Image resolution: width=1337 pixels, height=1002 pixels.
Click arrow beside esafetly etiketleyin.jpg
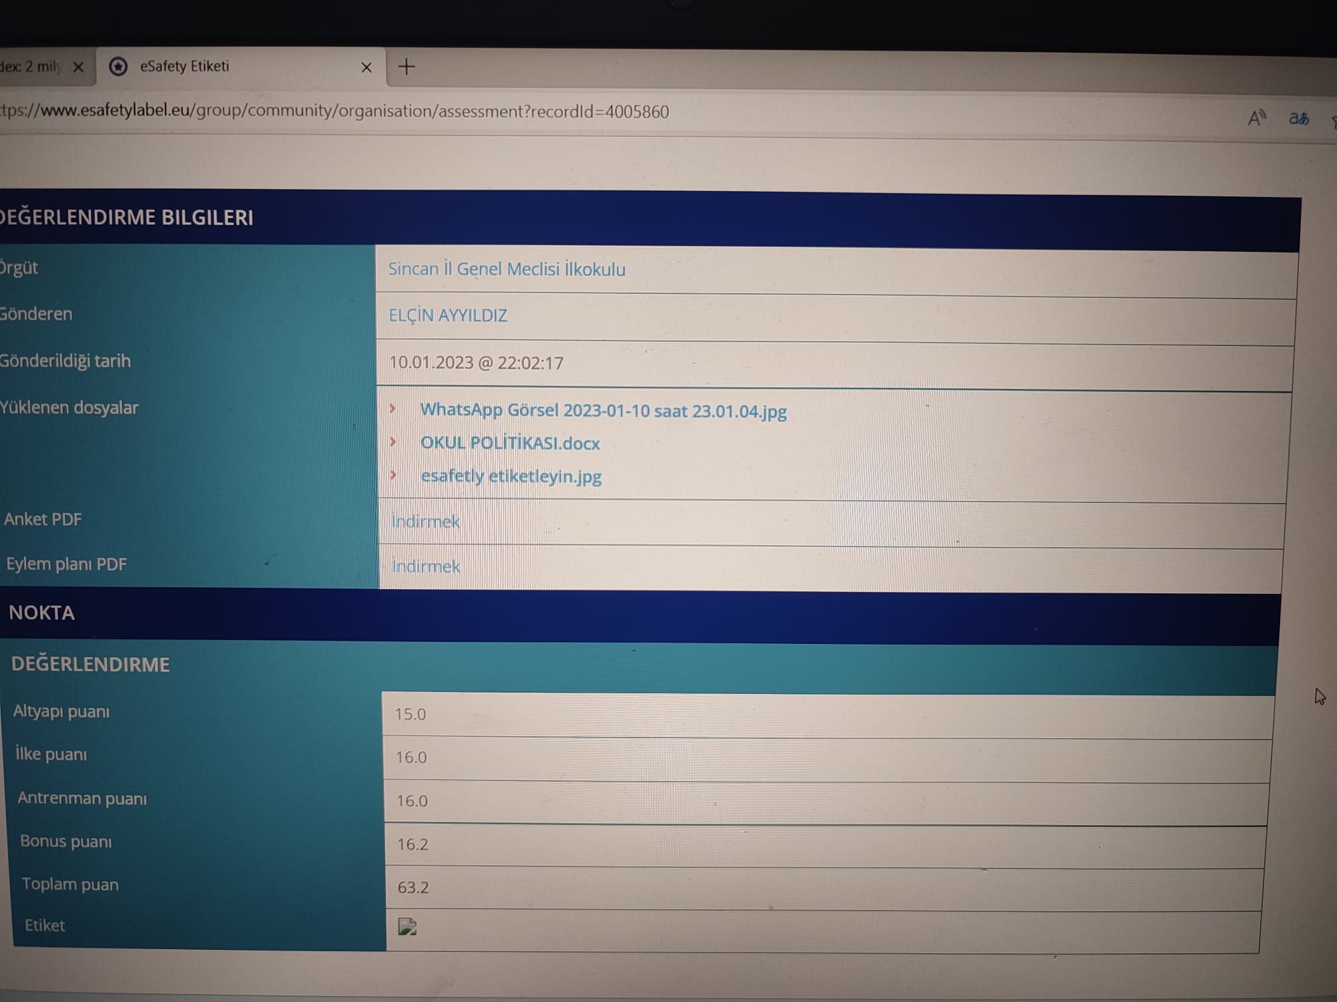[x=393, y=474]
